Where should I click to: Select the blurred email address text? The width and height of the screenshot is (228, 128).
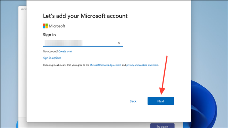coord(63,43)
